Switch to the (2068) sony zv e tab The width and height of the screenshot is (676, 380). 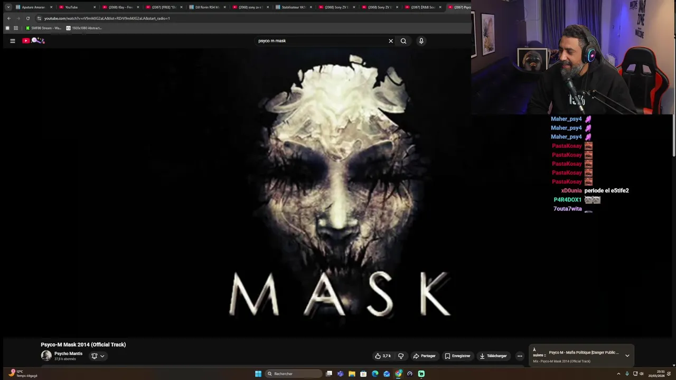(250, 7)
